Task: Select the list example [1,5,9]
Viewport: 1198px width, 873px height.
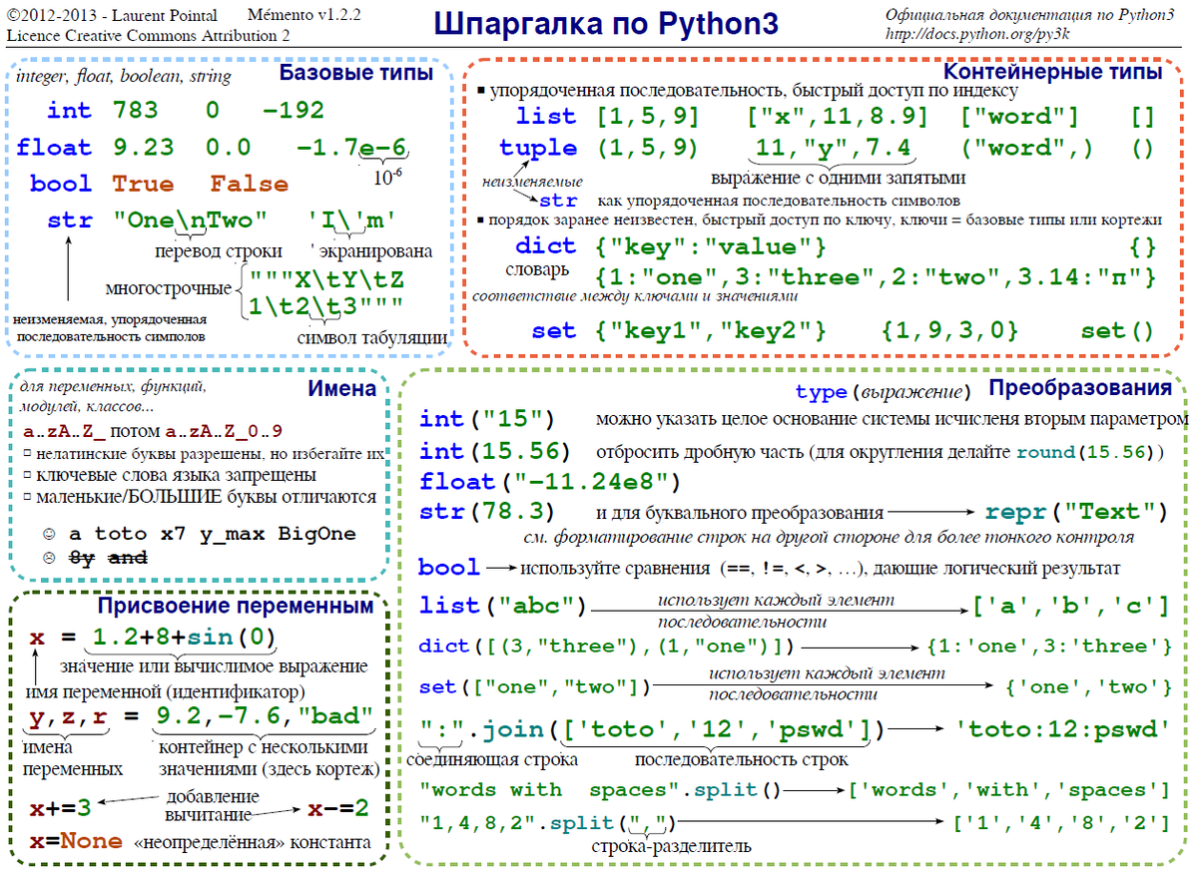Action: (648, 117)
